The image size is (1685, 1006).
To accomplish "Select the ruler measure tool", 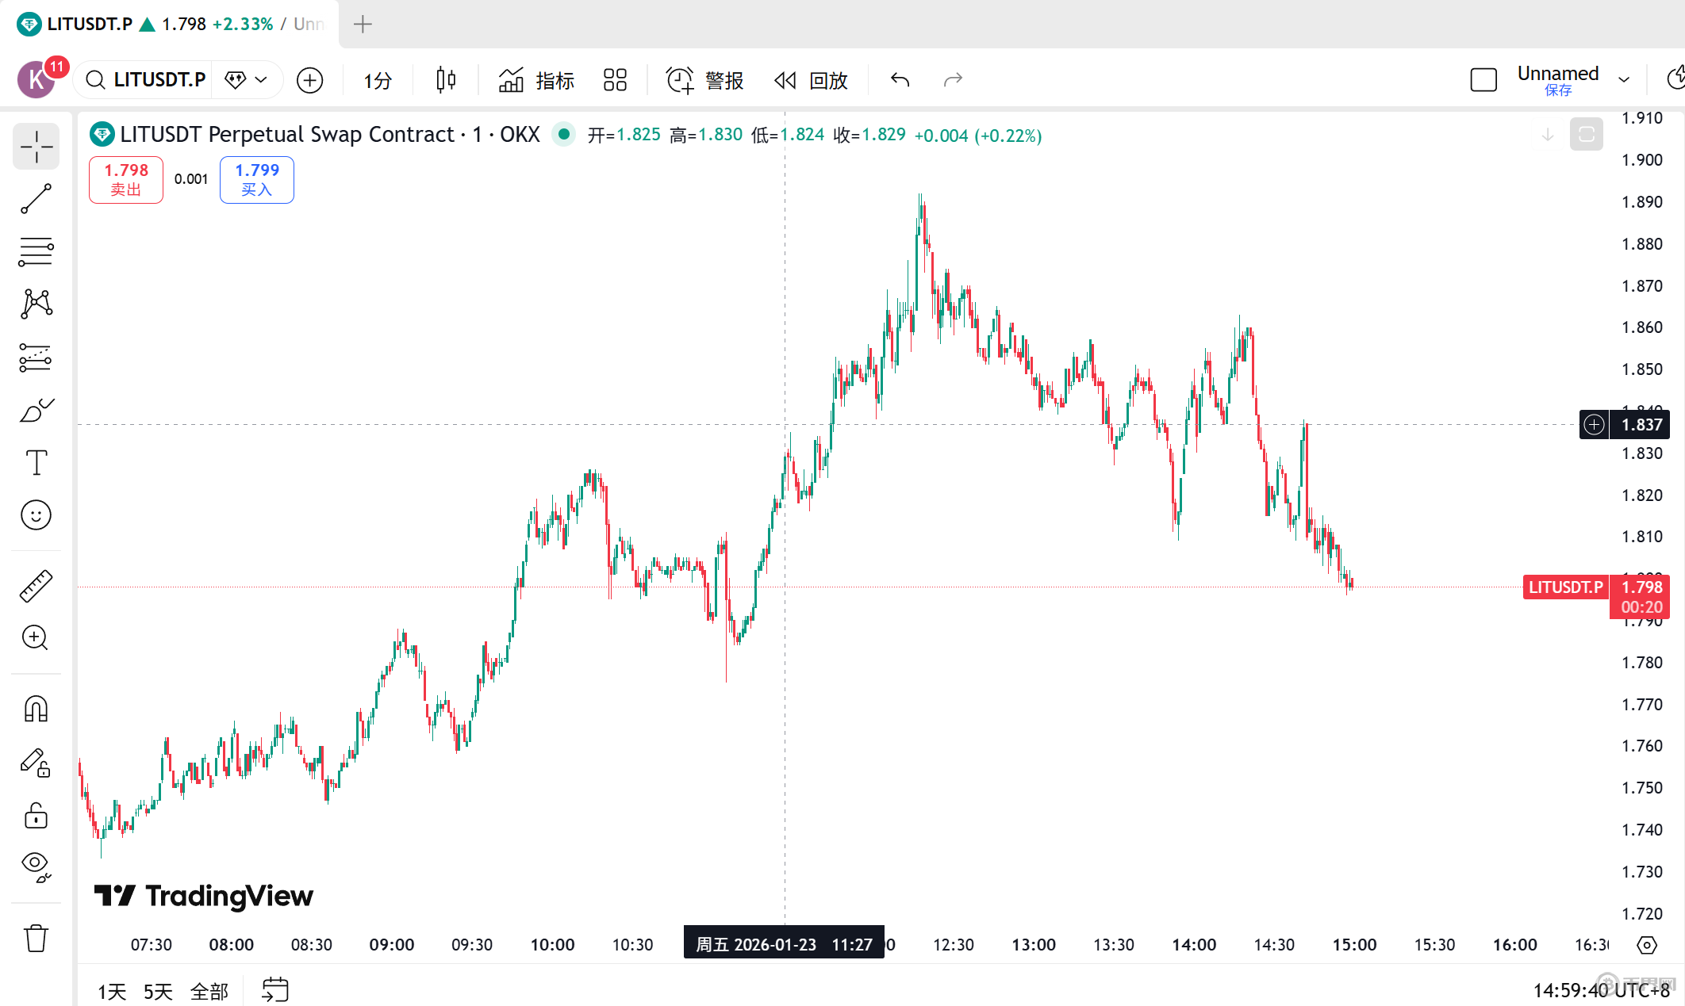I will (x=36, y=586).
